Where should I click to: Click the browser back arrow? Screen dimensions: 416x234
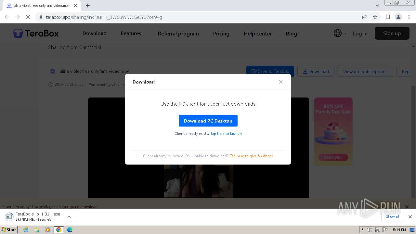7,17
